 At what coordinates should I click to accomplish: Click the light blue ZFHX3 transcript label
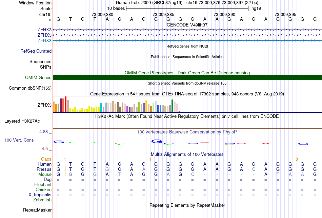click(x=44, y=40)
